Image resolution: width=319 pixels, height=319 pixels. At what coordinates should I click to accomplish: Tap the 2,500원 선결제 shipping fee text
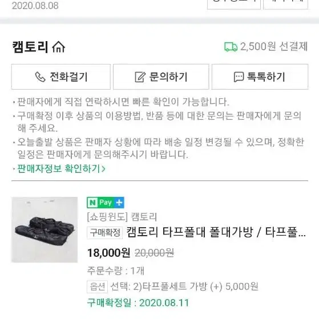[x=274, y=47]
